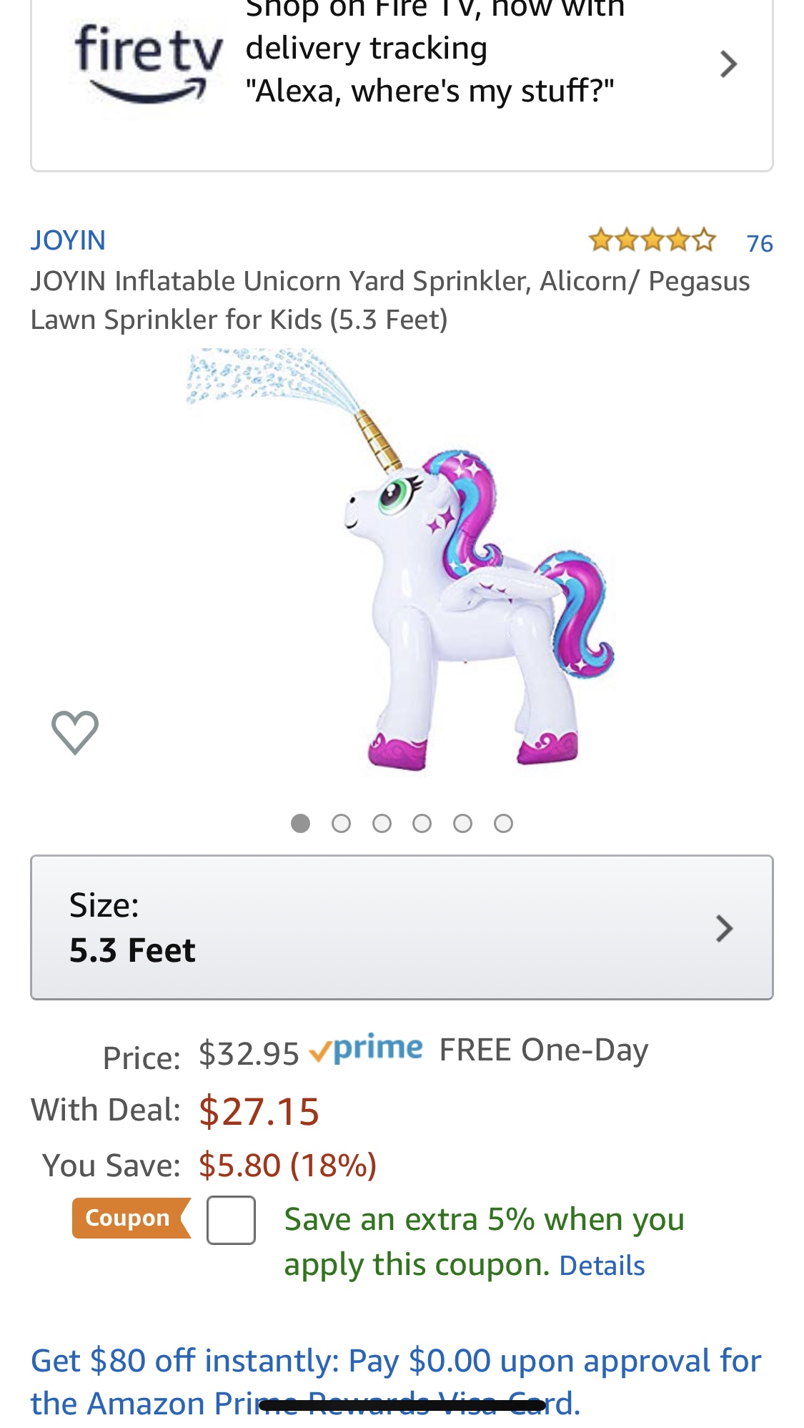This screenshot has width=804, height=1428.
Task: Open Fire TV banner chevron arrow
Action: pyautogui.click(x=728, y=64)
